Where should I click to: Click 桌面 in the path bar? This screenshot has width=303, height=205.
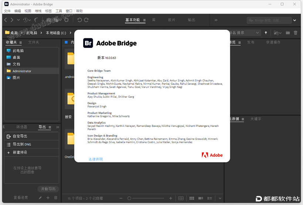[x=11, y=33]
